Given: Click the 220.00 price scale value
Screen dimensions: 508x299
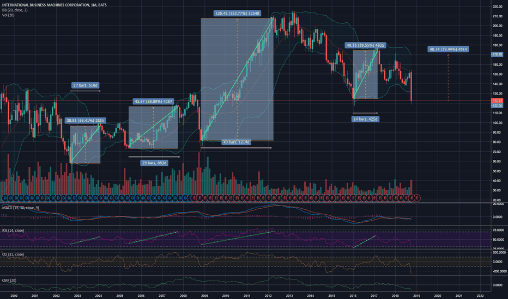Looking at the screenshot, I should [497, 7].
